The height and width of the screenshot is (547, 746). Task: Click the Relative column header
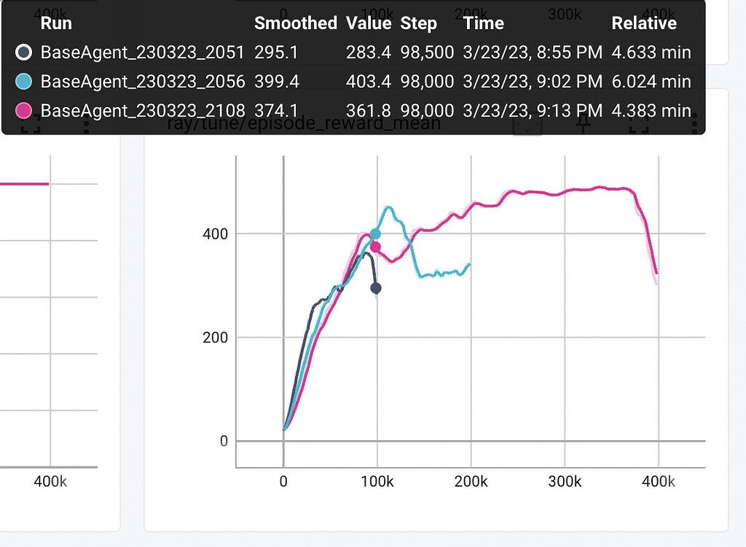[644, 23]
